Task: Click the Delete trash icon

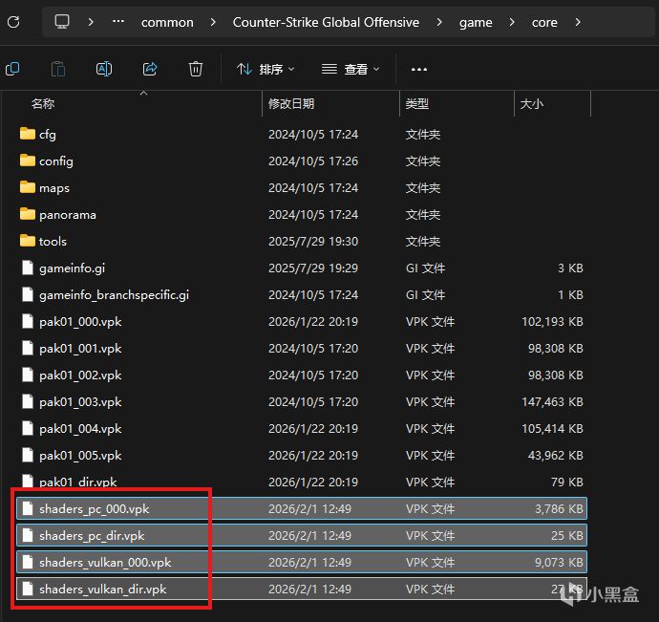Action: (x=196, y=69)
